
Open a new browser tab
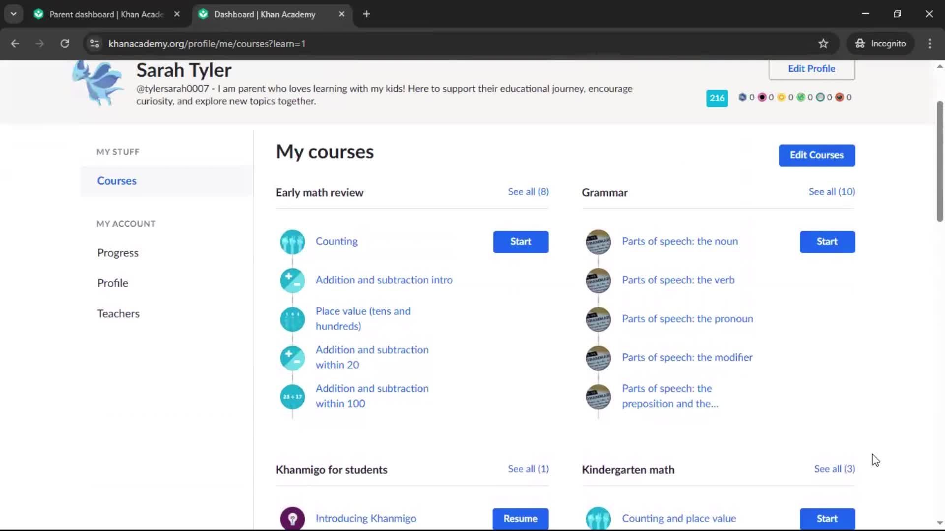[x=366, y=14]
